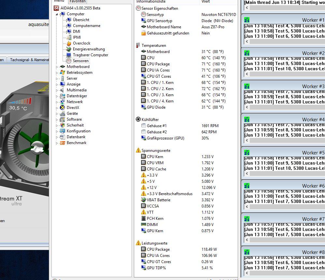Click the VBAT Batterie icon

[143, 200]
